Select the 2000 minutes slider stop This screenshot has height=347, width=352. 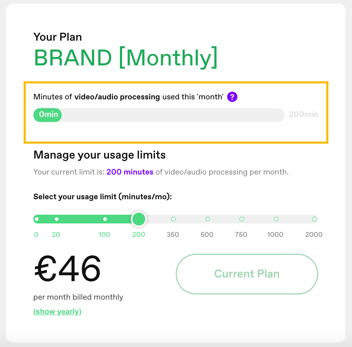pyautogui.click(x=314, y=219)
